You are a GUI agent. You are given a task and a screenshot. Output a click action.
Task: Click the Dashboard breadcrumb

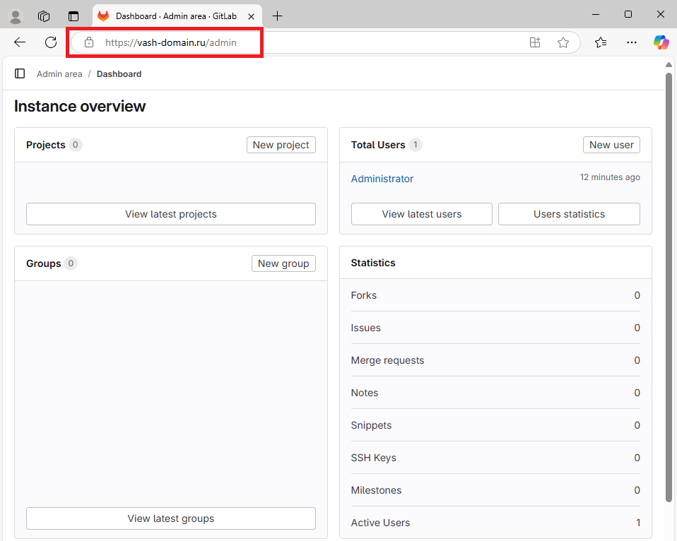[119, 73]
